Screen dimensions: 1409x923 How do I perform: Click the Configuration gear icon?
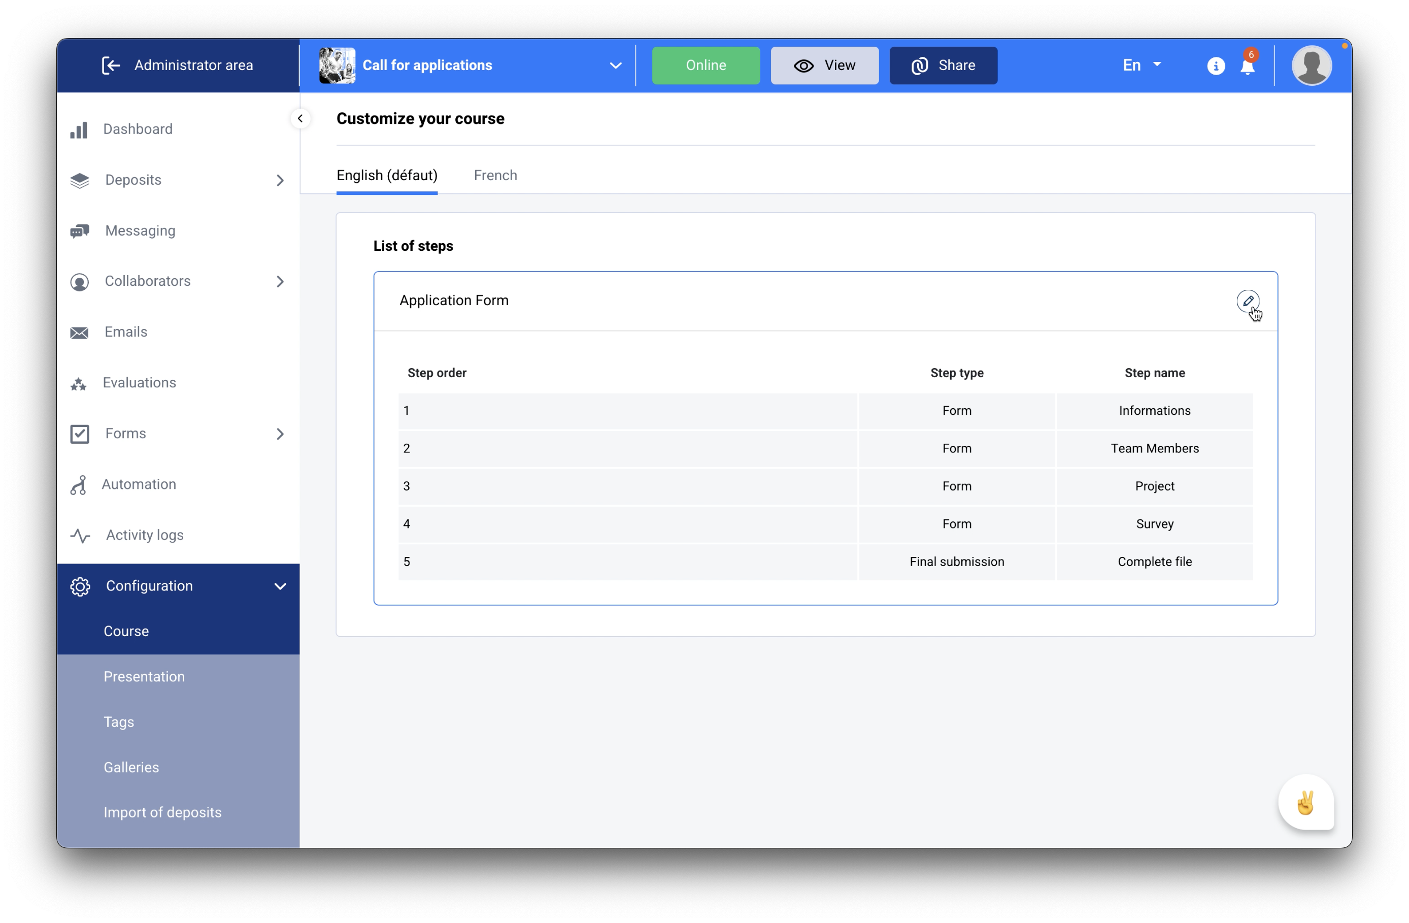[80, 587]
